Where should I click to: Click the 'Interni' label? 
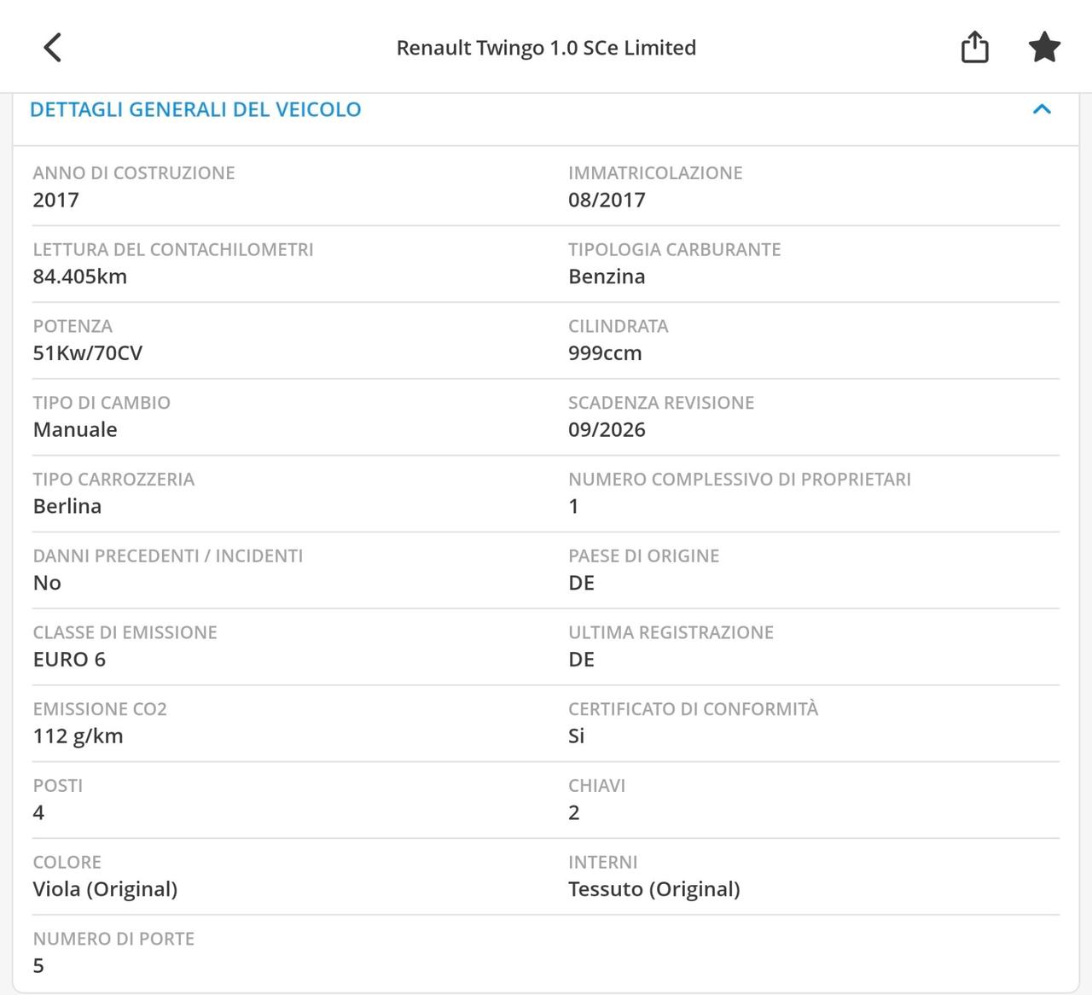(x=603, y=862)
